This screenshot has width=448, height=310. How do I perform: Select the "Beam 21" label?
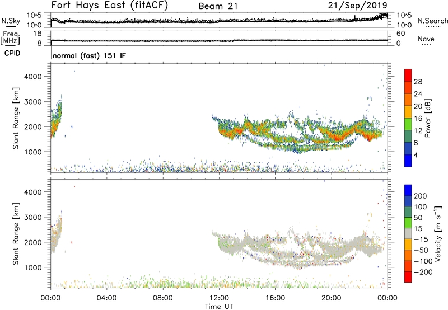(218, 6)
